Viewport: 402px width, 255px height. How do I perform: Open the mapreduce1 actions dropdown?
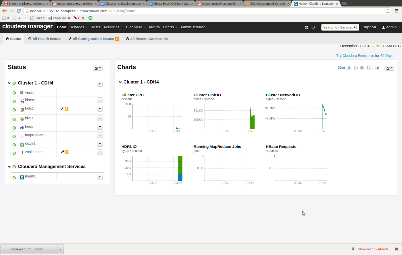pos(100,135)
